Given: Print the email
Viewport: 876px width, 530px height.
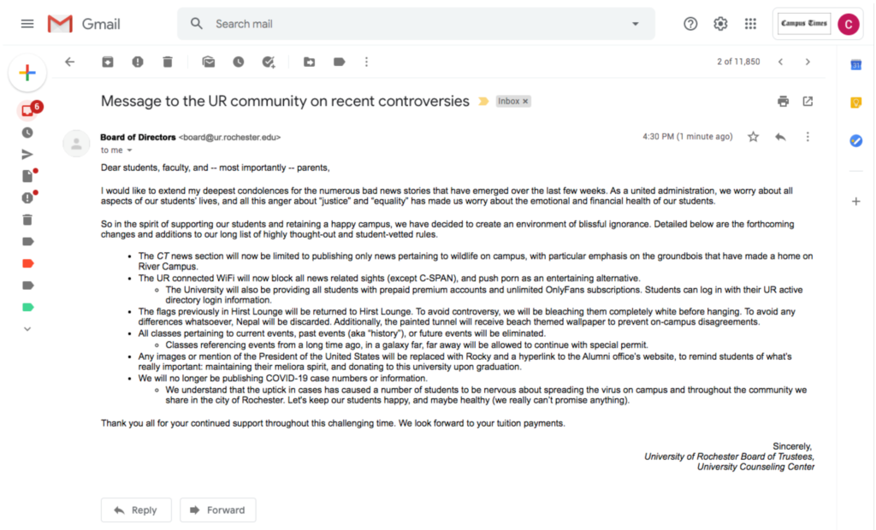Looking at the screenshot, I should coord(784,101).
